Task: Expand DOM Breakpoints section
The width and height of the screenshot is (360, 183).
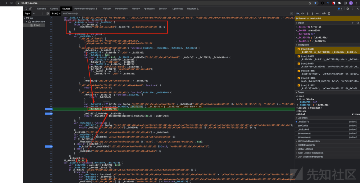Action: (x=327, y=145)
